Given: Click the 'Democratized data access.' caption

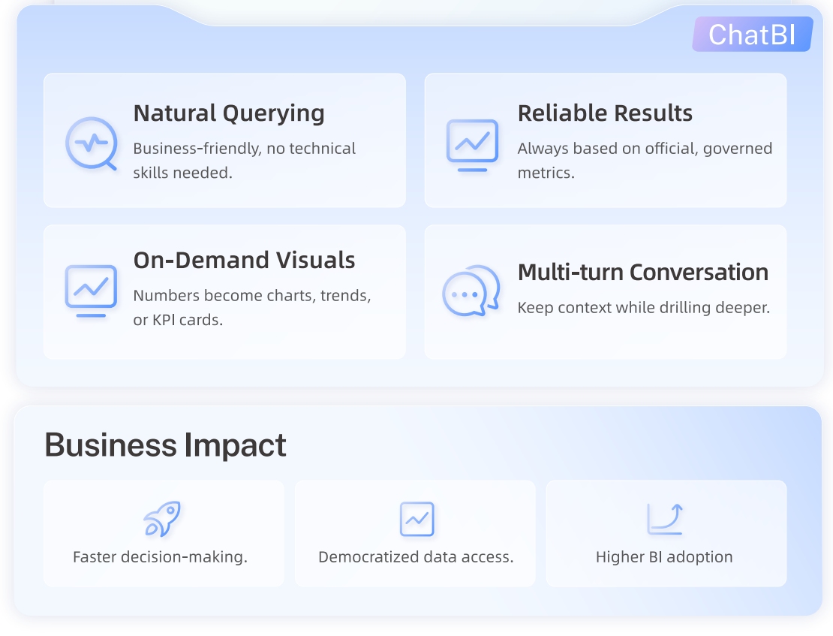Looking at the screenshot, I should (x=416, y=557).
